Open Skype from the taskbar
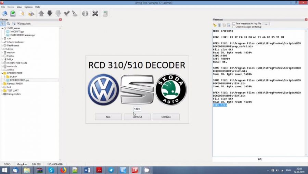 coord(51,170)
